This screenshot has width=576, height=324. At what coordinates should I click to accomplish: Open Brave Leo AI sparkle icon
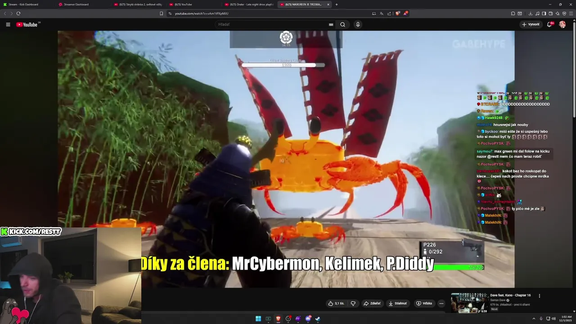click(558, 13)
